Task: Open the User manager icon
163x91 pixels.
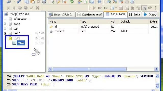Action: [80, 2]
